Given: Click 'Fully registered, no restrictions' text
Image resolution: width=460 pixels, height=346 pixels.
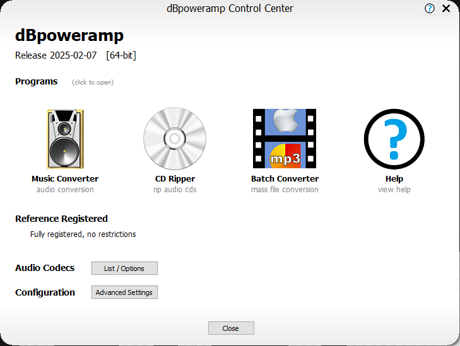Looking at the screenshot, I should (x=83, y=234).
